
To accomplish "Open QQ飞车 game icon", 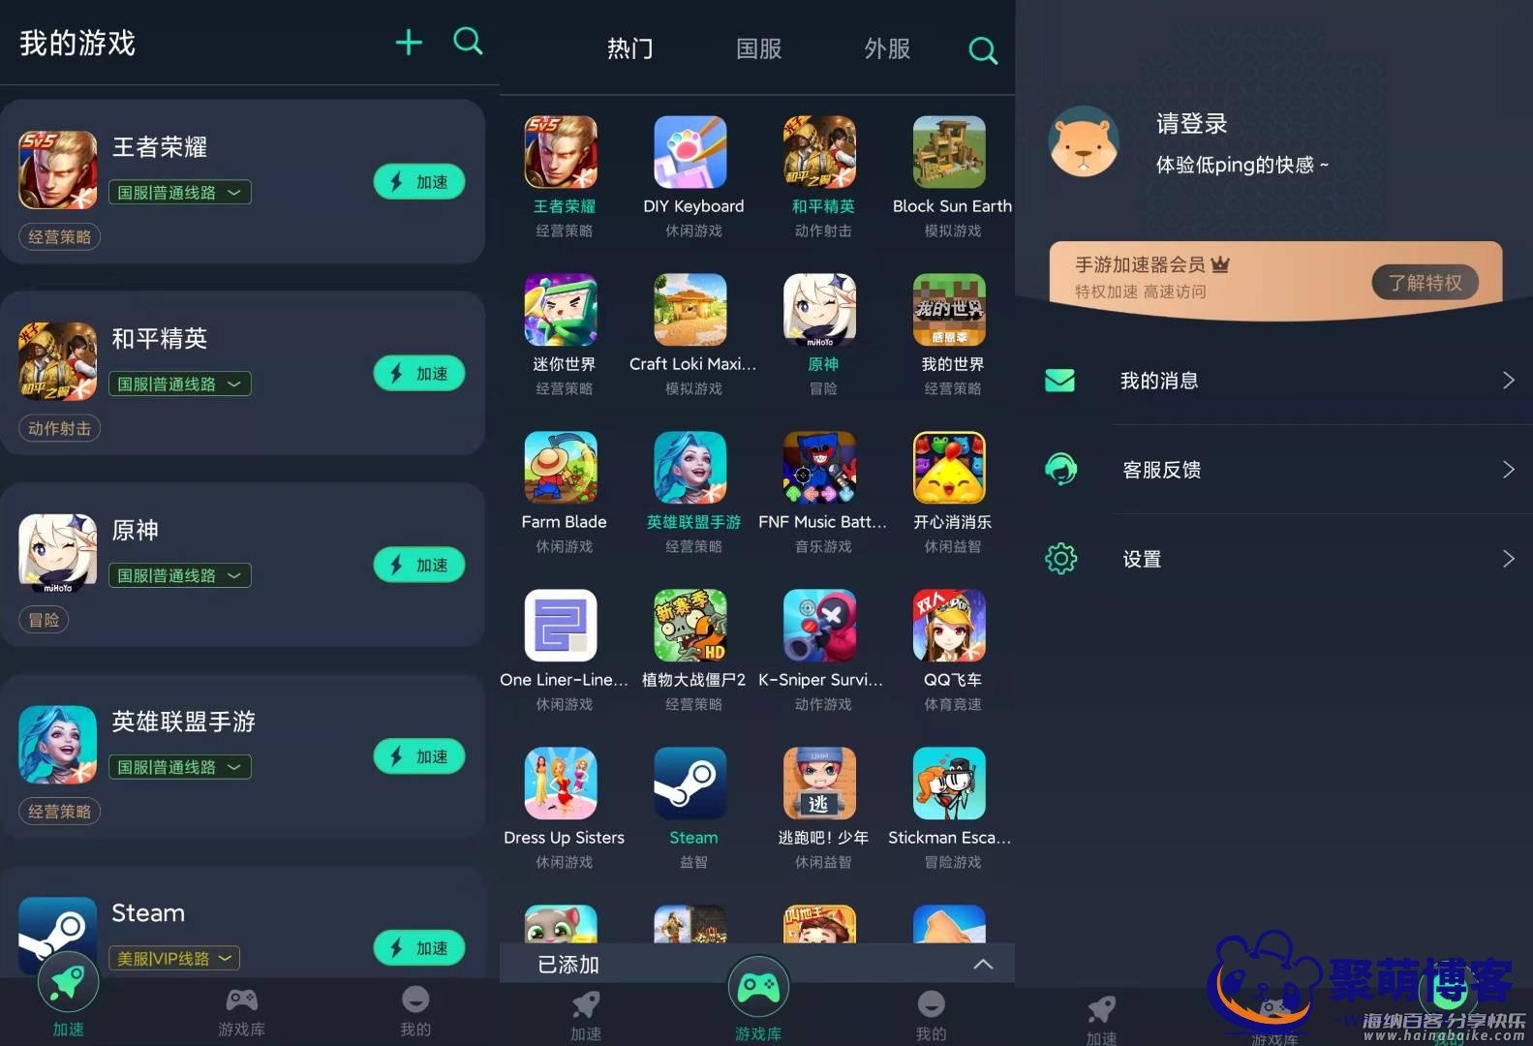I will 949,626.
